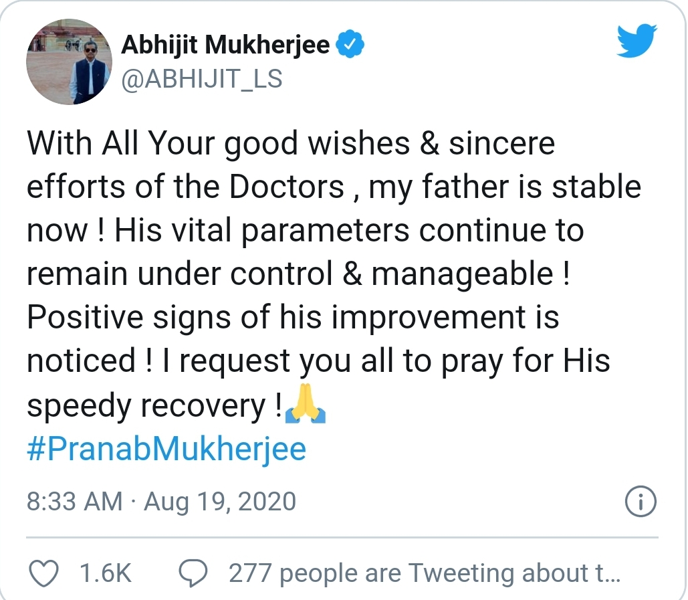Open '277 people are Tweeting about' link
Viewport: 688px width, 600px height.
click(425, 573)
